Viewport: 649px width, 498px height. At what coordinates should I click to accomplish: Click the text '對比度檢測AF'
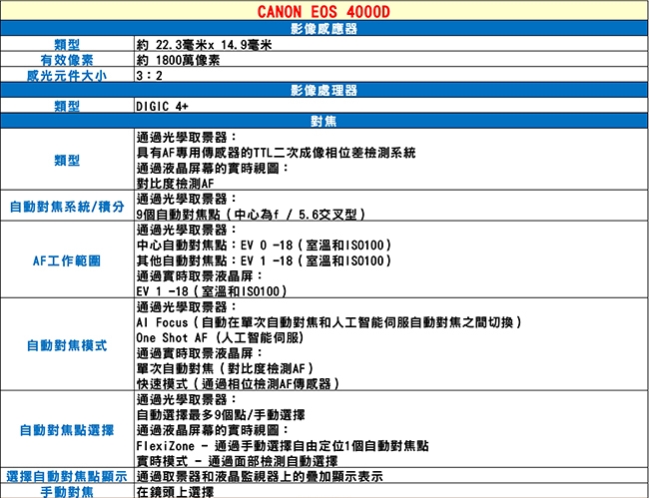coord(175,184)
